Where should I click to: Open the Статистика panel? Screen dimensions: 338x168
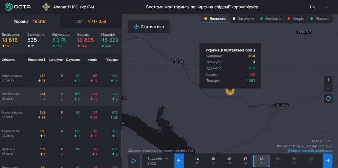149,27
